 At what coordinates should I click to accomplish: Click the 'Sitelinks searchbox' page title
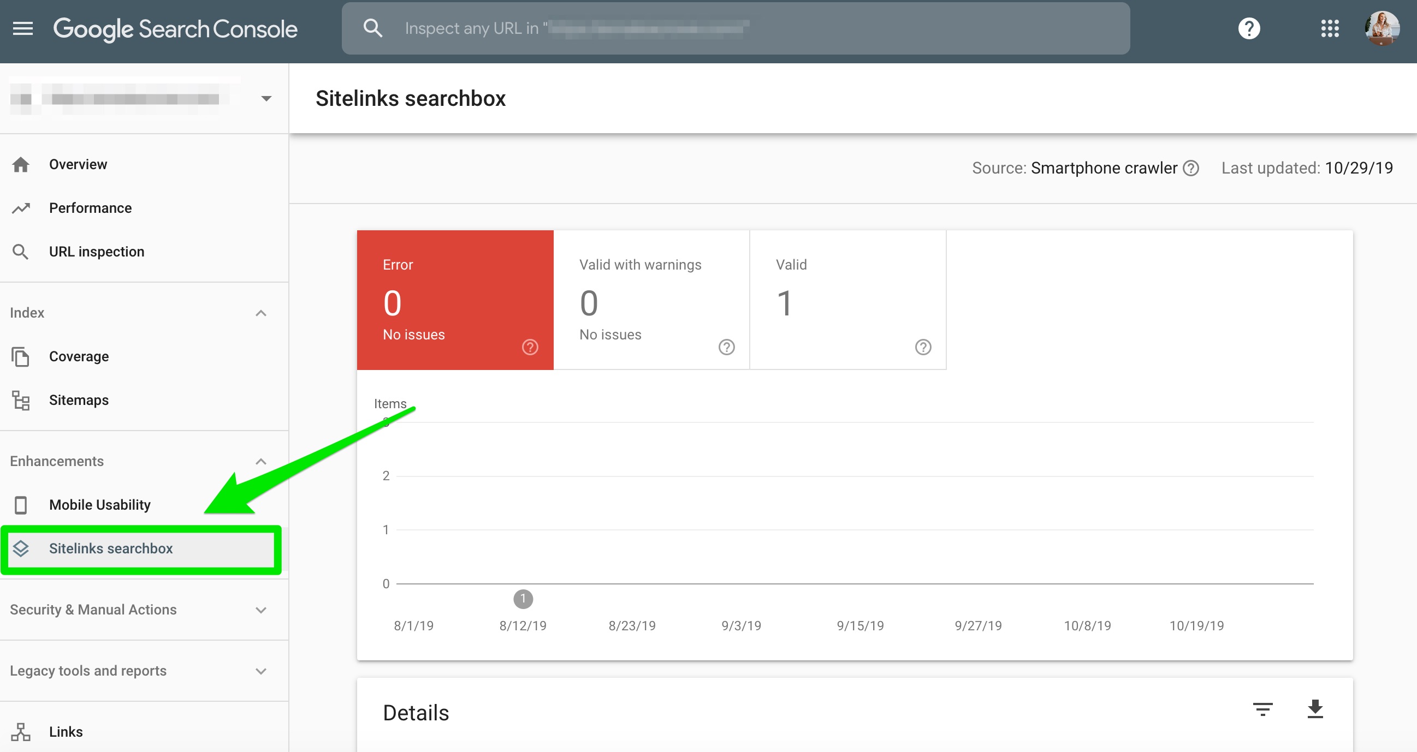click(411, 98)
